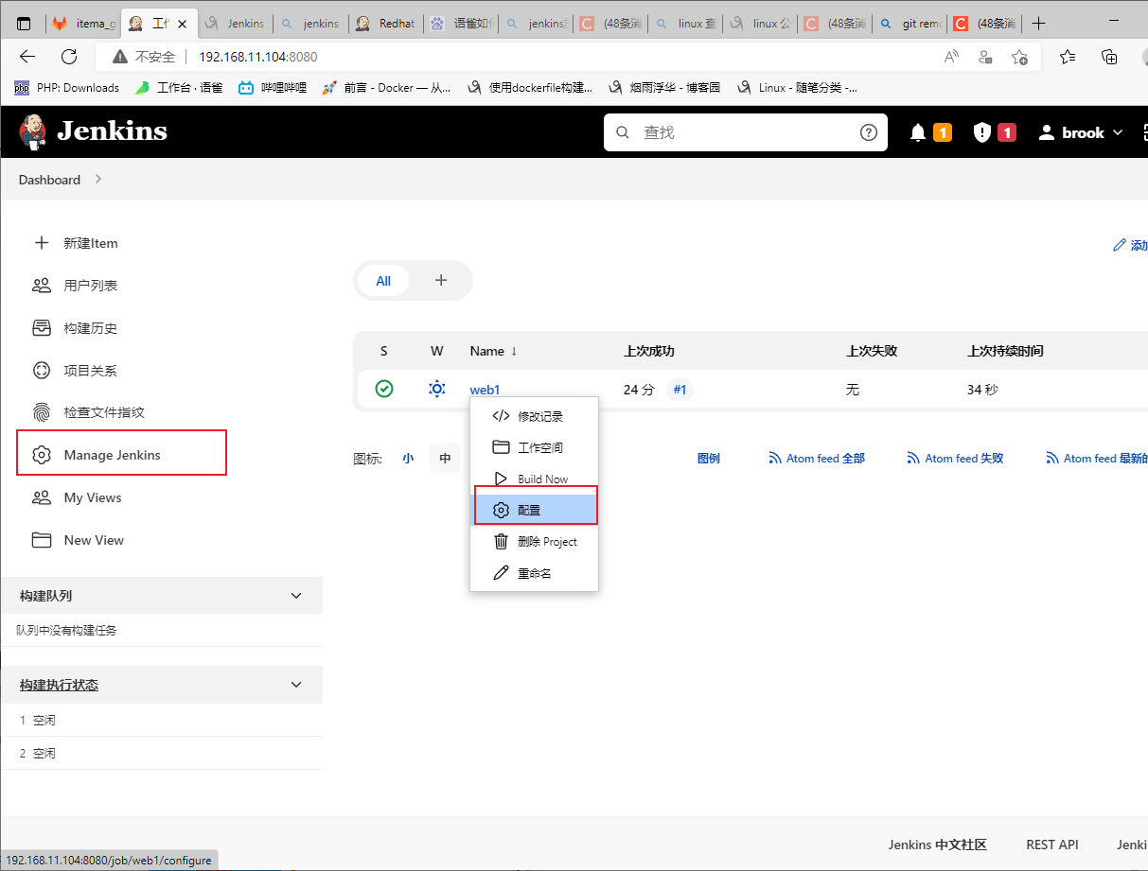1148x871 pixels.
Task: Click the weather sun icon for web1
Action: [436, 389]
